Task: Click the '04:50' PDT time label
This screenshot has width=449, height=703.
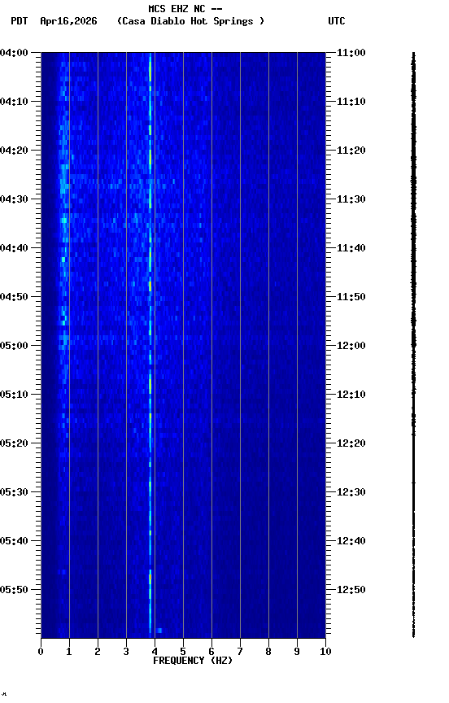Action: click(x=14, y=297)
